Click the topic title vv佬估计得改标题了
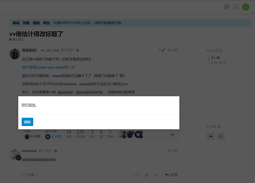 click(36, 34)
